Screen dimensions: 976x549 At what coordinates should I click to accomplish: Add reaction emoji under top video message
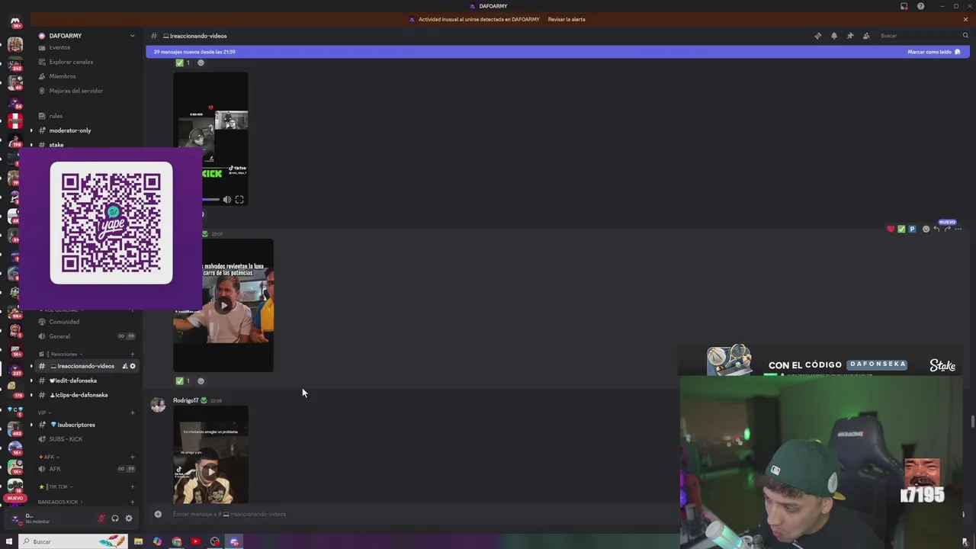click(201, 63)
